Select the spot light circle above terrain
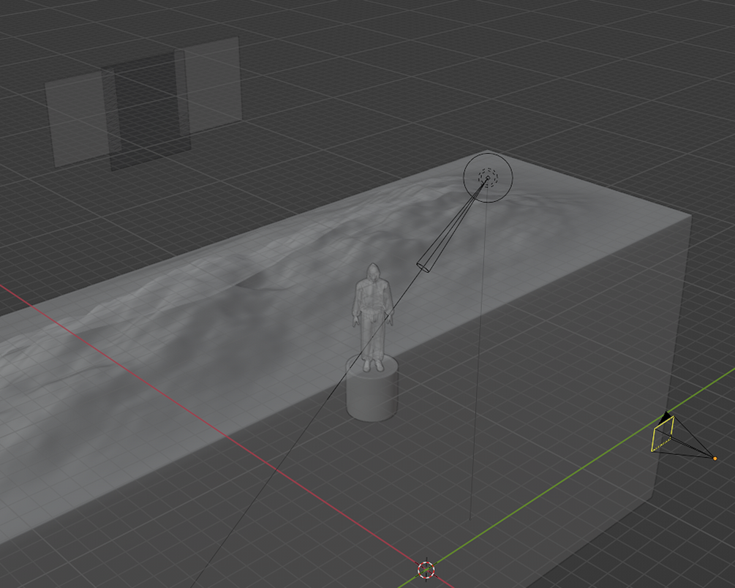 (x=488, y=177)
